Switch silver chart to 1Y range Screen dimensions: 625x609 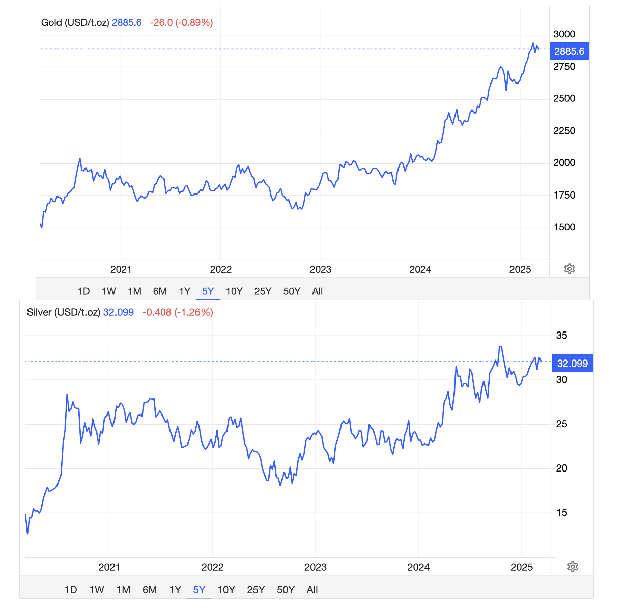coord(175,590)
